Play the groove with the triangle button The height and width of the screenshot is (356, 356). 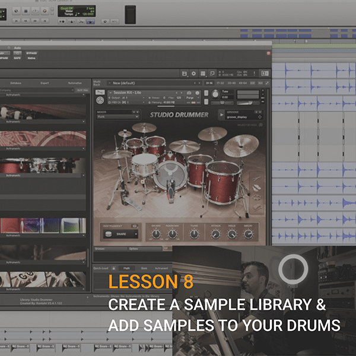pyautogui.click(x=221, y=115)
